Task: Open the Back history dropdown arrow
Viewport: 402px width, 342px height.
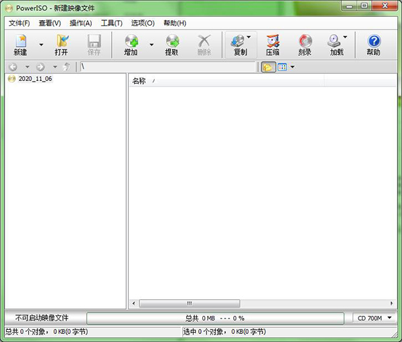Action: tap(27, 67)
